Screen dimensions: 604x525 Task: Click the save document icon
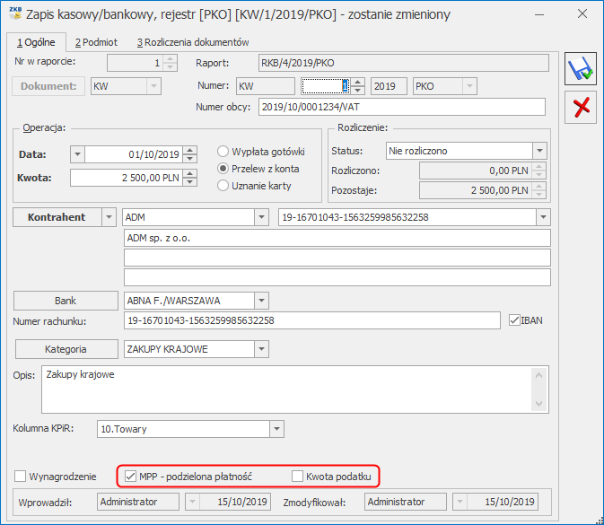coord(582,70)
